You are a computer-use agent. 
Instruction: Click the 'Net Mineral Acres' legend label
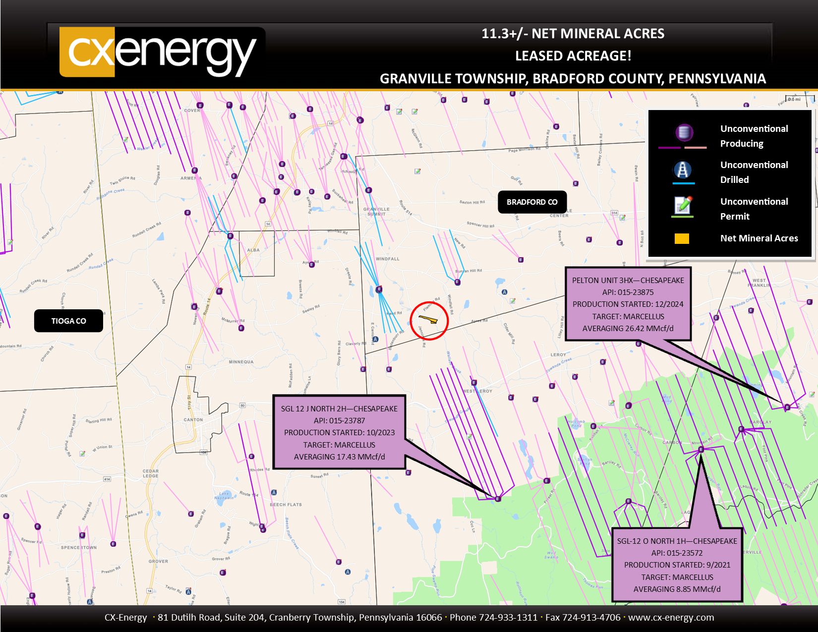(759, 238)
